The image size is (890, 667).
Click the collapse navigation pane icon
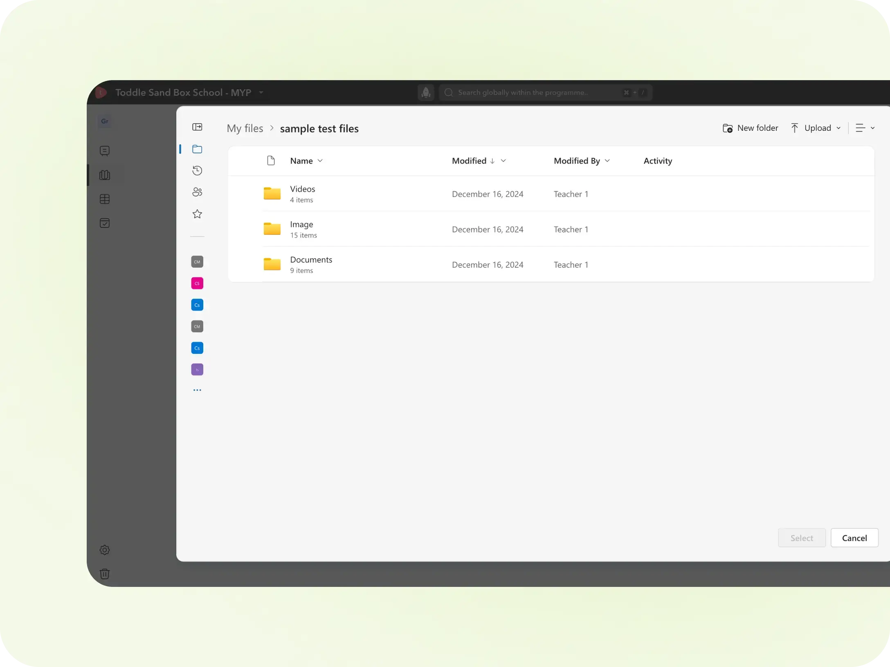(197, 127)
